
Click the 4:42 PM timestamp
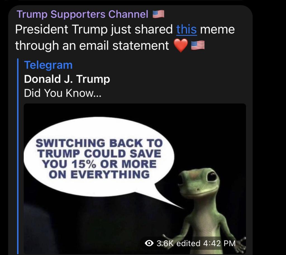(x=219, y=243)
